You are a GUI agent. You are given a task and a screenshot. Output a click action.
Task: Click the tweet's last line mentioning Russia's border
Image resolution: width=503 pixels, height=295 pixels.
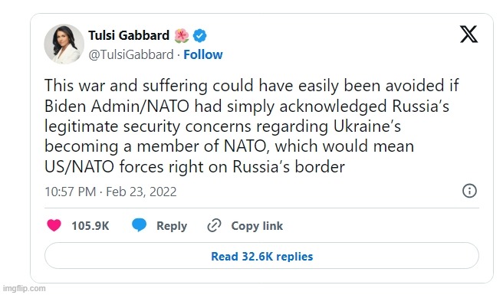[195, 167]
